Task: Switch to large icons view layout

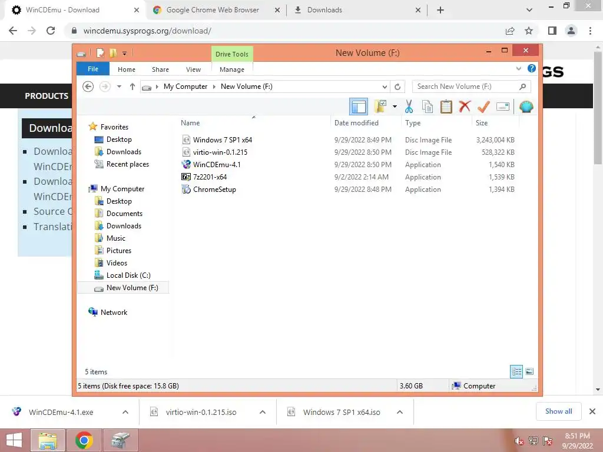Action: (x=529, y=372)
